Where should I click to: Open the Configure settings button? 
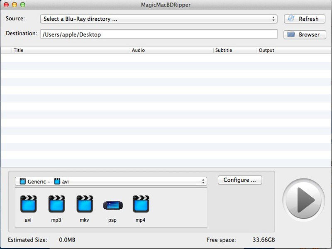240,180
